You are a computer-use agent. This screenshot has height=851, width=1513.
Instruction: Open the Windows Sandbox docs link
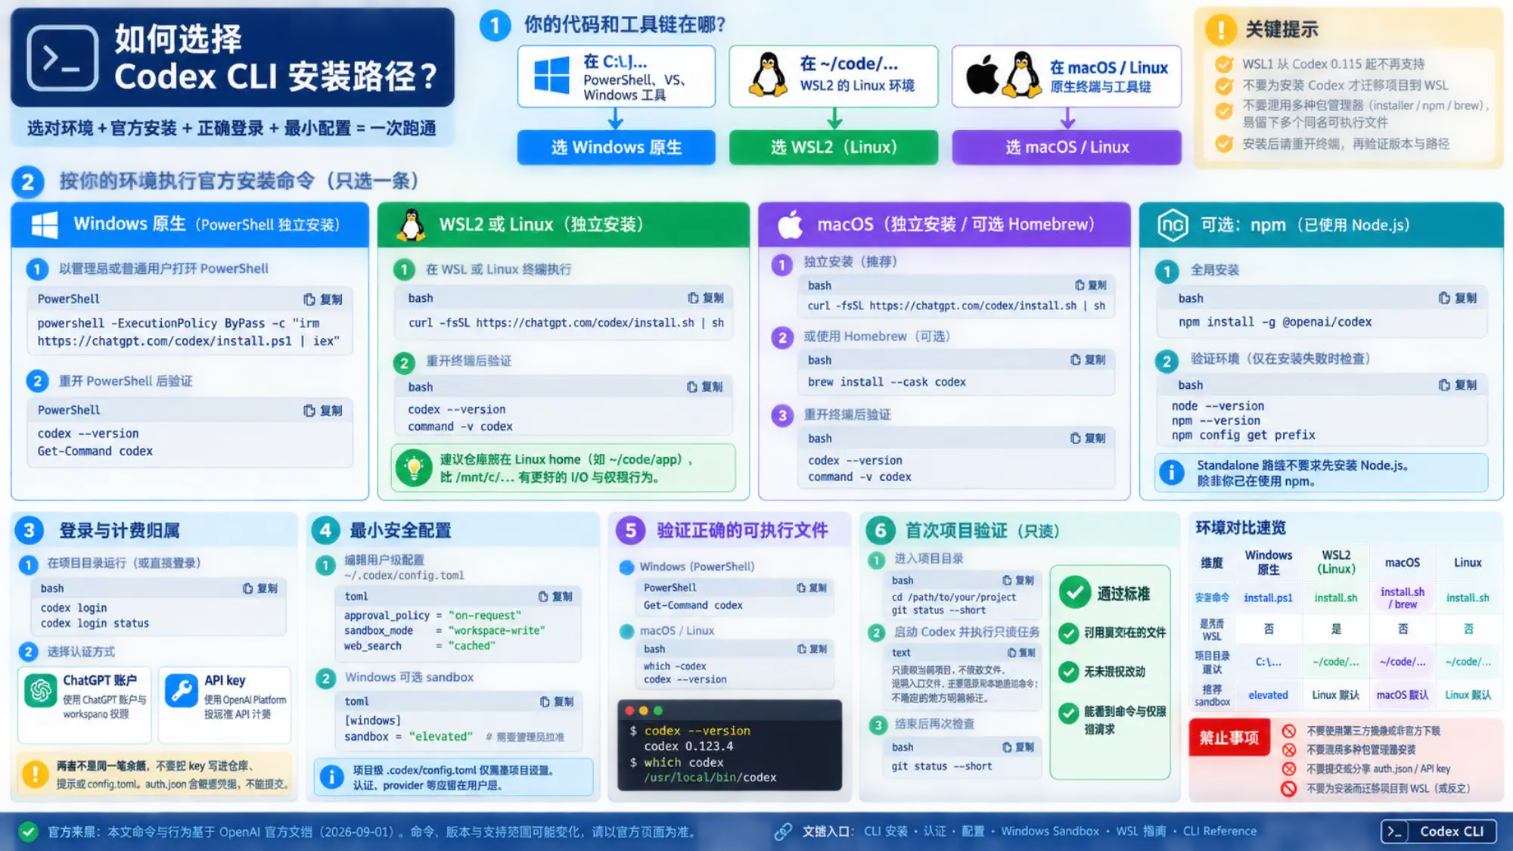tap(1050, 831)
